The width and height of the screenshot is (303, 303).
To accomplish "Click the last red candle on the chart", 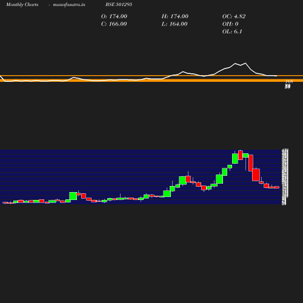I will [x=277, y=187].
